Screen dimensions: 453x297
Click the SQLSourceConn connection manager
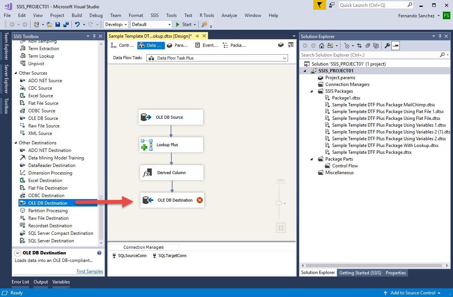point(129,256)
